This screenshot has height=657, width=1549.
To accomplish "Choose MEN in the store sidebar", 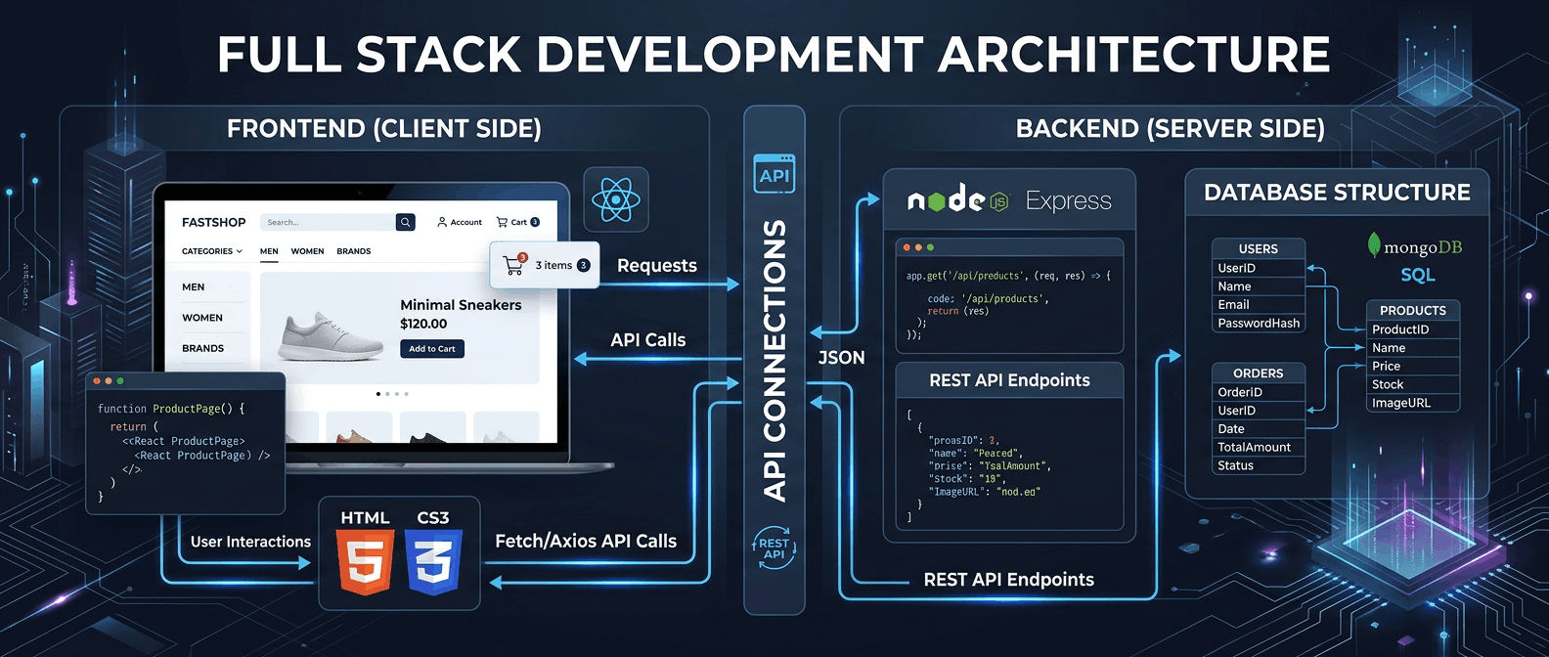I will [x=194, y=286].
